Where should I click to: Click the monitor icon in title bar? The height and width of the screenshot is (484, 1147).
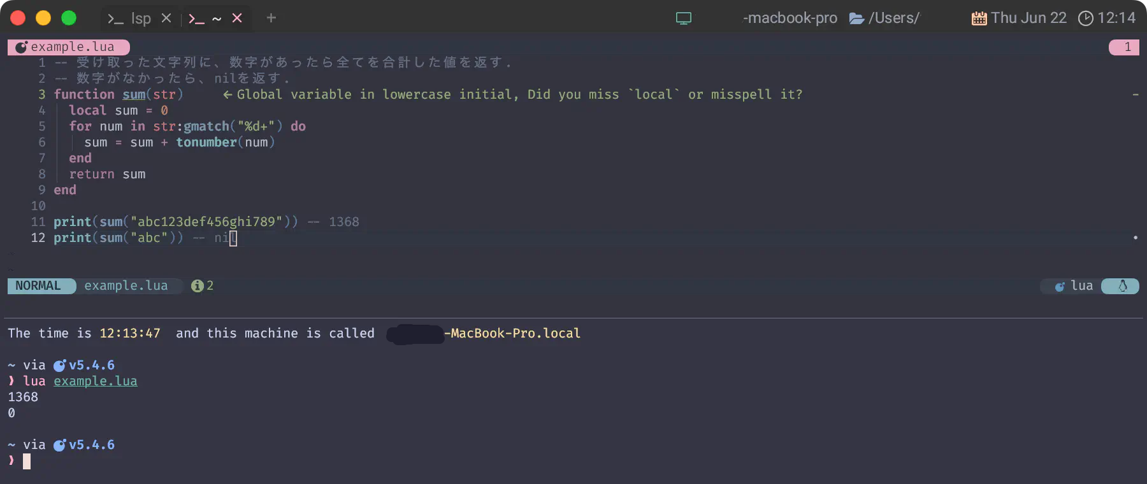pos(684,18)
